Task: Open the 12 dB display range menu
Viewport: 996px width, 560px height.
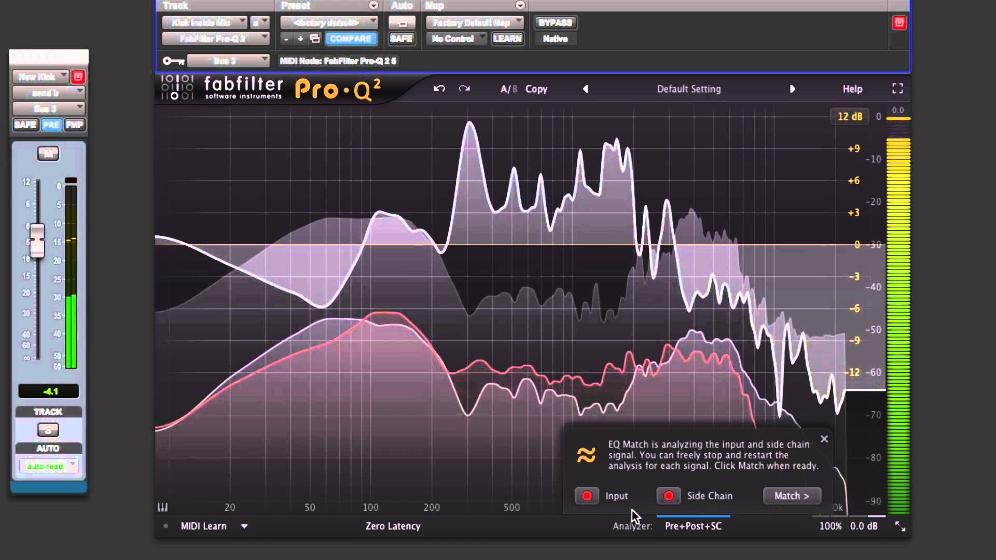Action: 850,117
